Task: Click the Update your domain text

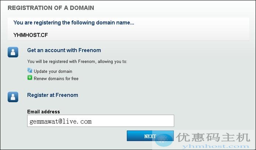Action: click(53, 71)
